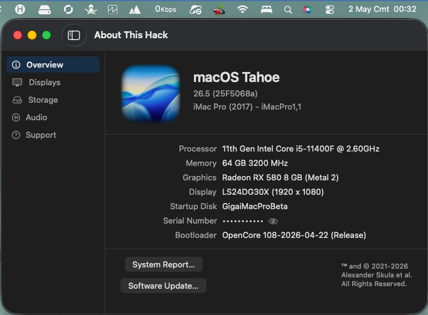
Task: Click the Siri menu bar icon
Action: pyautogui.click(x=307, y=10)
